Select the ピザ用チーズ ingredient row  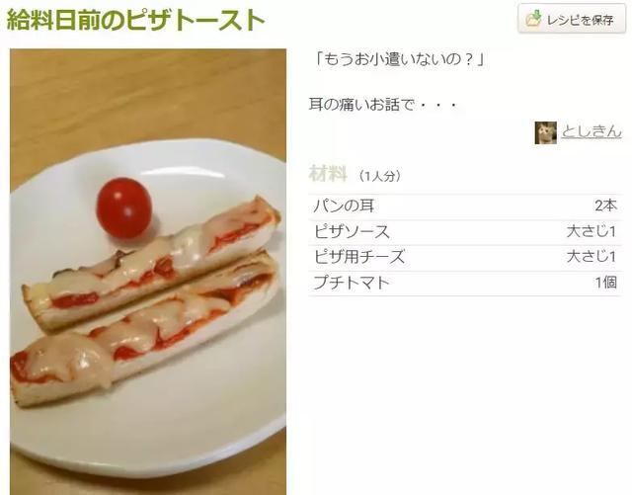click(465, 257)
